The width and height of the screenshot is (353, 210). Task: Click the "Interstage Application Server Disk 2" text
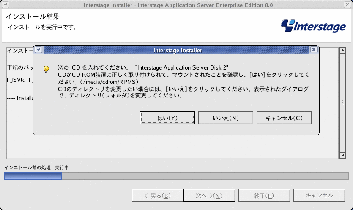(x=181, y=67)
